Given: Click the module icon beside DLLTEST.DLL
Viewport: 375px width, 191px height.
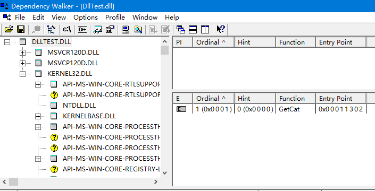Looking at the screenshot, I should [23, 42].
